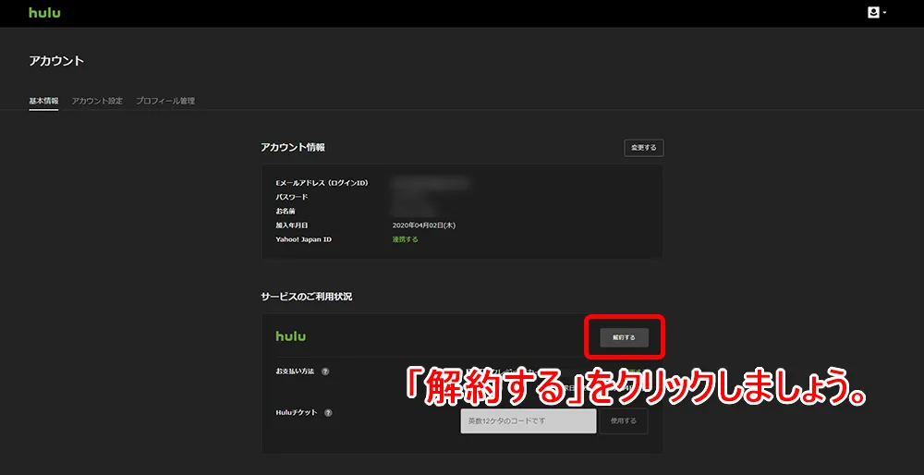The image size is (924, 475).
Task: Click the お名前 label
Action: click(286, 211)
